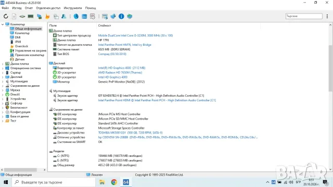
Task: Open TOSHIBA MK5061GSY disk link
Action: point(130,133)
